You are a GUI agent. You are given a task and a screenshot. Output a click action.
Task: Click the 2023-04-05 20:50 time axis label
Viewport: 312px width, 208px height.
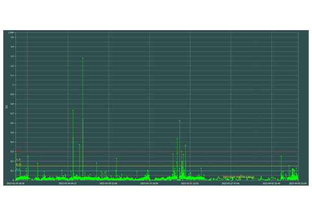pyautogui.click(x=298, y=184)
